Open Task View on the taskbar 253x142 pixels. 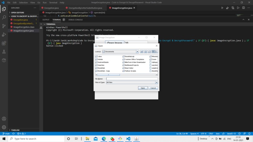pyautogui.click(x=76, y=139)
